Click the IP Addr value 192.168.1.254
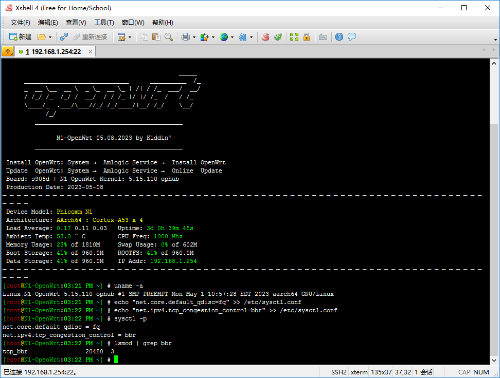500x378 pixels. click(173, 261)
